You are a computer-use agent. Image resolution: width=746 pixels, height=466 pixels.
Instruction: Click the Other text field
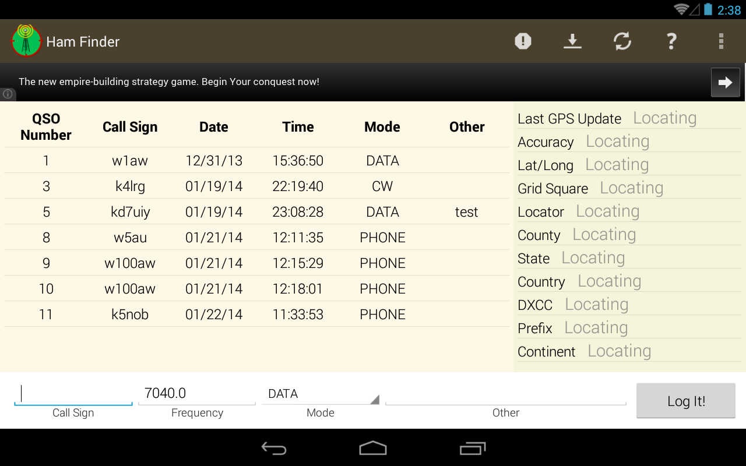tap(506, 394)
